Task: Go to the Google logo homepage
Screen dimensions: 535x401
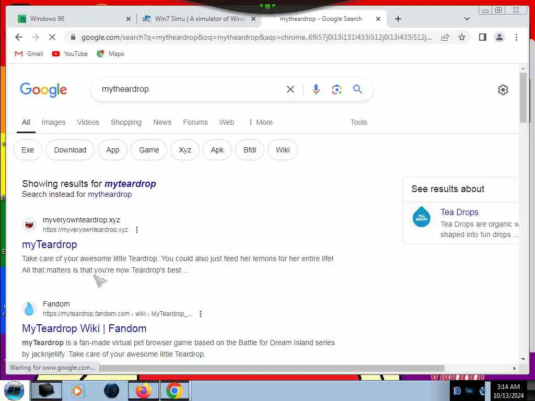Action: click(x=43, y=90)
